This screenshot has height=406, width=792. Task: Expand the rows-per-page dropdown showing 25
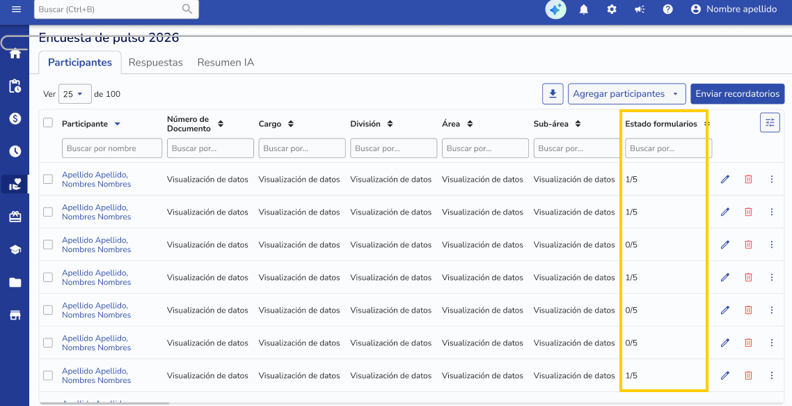tap(74, 94)
